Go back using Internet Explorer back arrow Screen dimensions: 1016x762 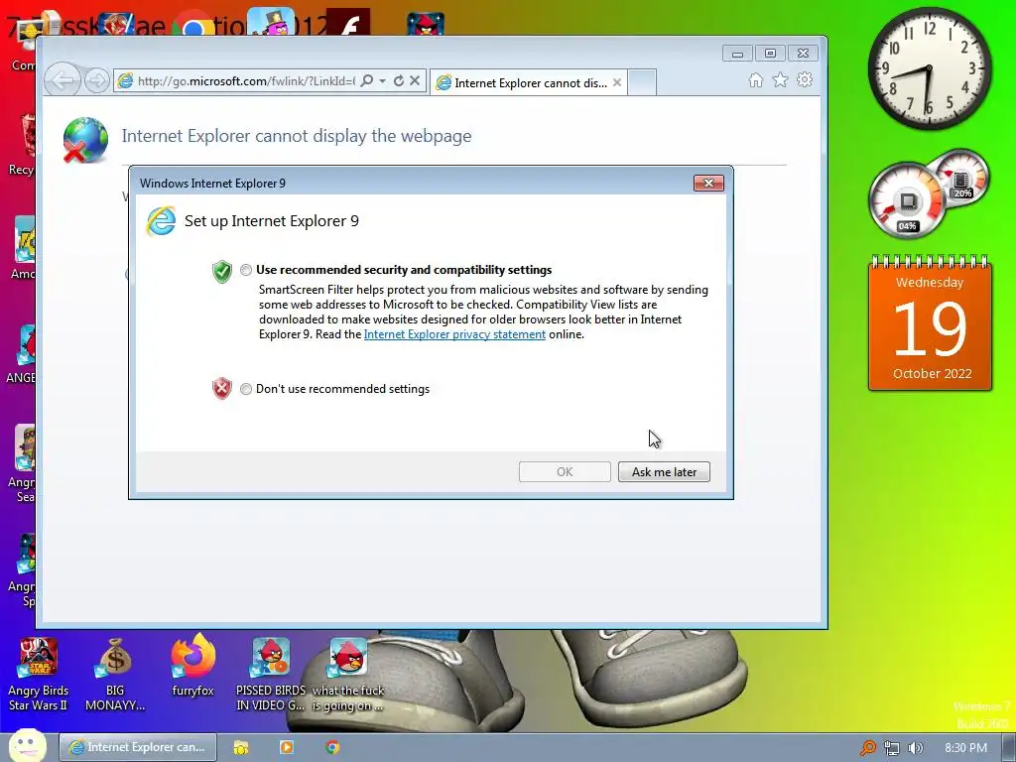(63, 81)
